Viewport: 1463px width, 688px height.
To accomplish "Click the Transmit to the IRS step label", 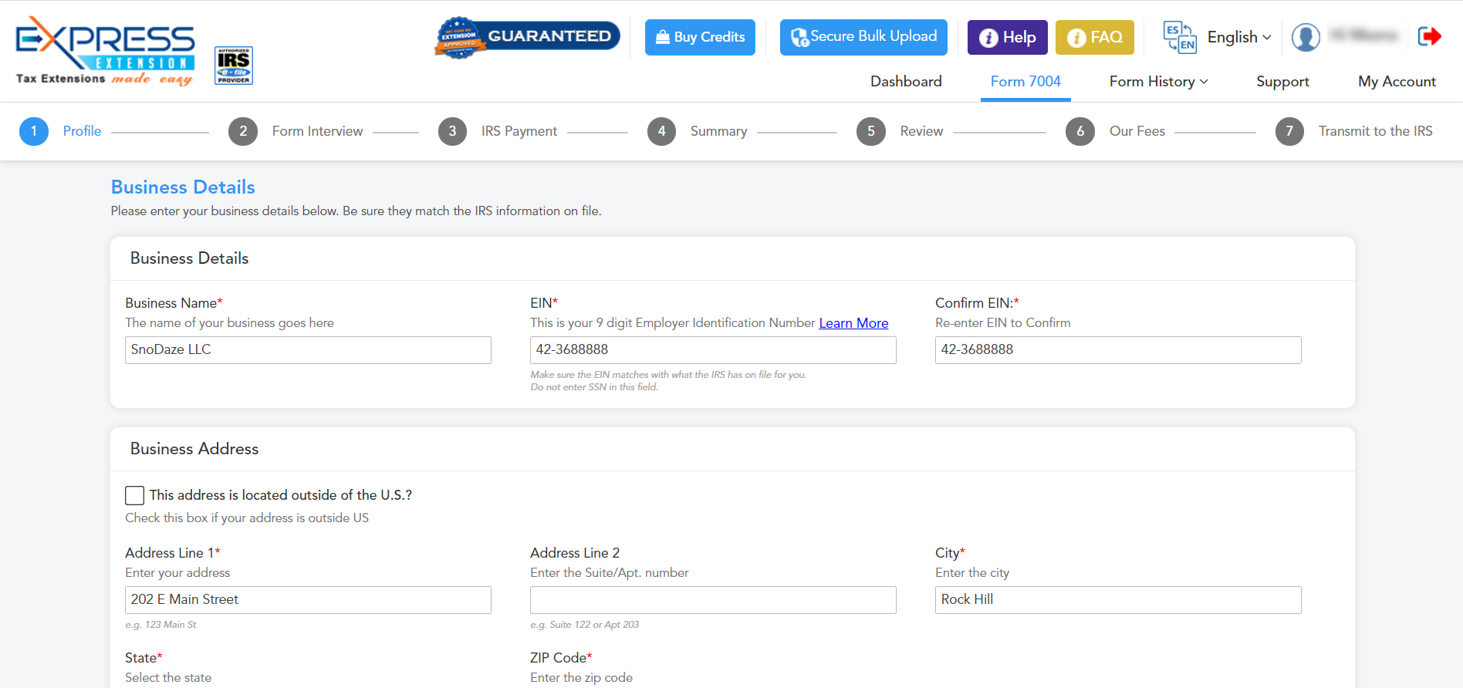I will (x=1375, y=131).
